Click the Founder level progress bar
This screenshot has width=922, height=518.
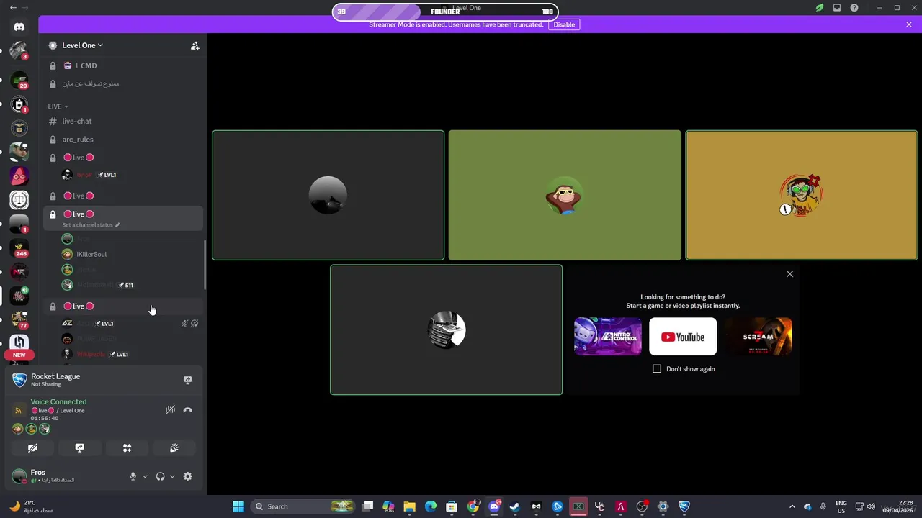(x=445, y=12)
